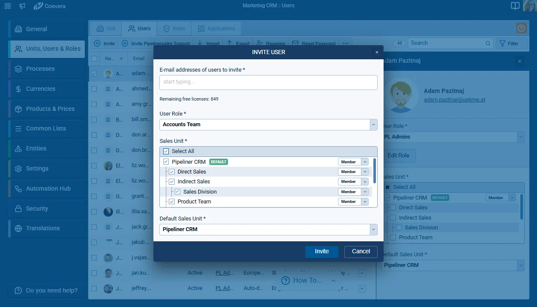Open the more actions ellipsis
This screenshot has width=537, height=307.
point(345,43)
